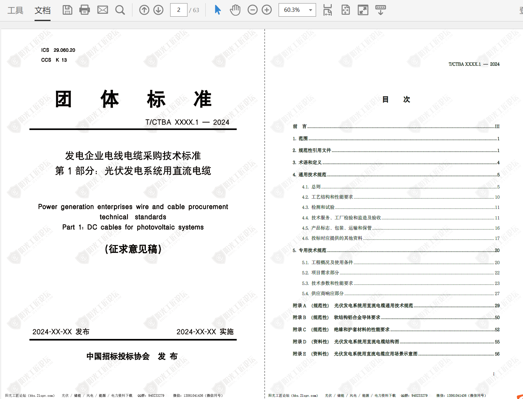Click the 目次 heading
523x399 pixels.
coord(396,99)
